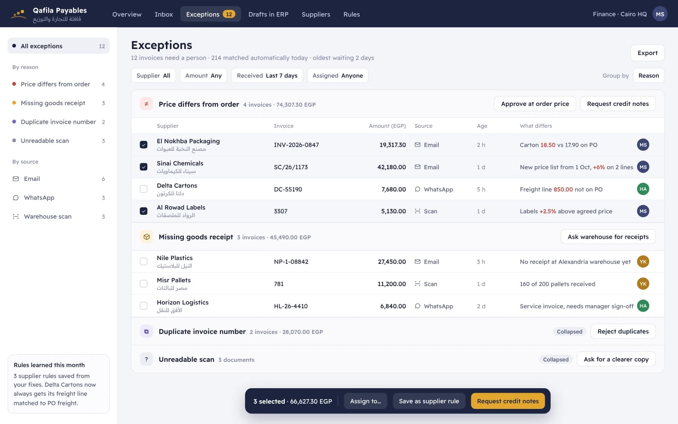Screen dimensions: 678x424
Task: Check the Delta Cartons checkbox
Action: (x=144, y=189)
